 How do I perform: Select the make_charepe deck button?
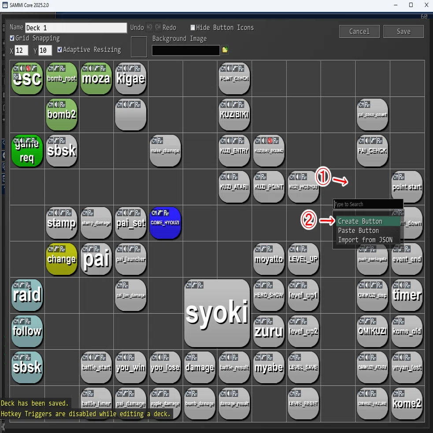(165, 151)
